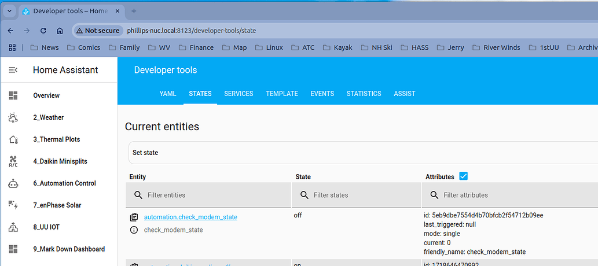Switch to the STATISTICS tab

pos(364,93)
